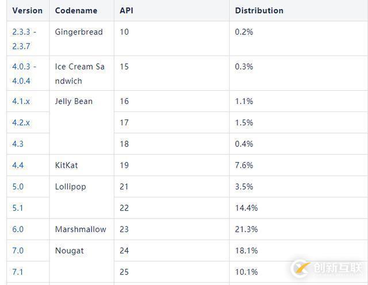The height and width of the screenshot is (285, 368).
Task: Click the 7.1 version link
Action: 18,271
